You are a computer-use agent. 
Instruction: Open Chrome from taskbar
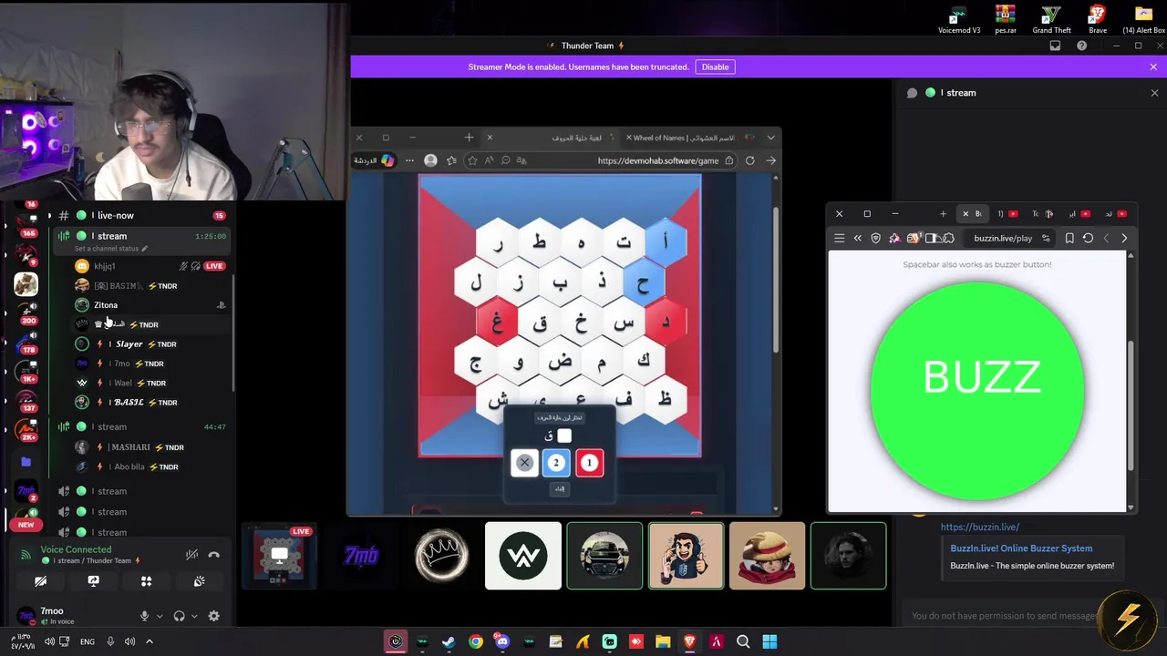[x=476, y=641]
